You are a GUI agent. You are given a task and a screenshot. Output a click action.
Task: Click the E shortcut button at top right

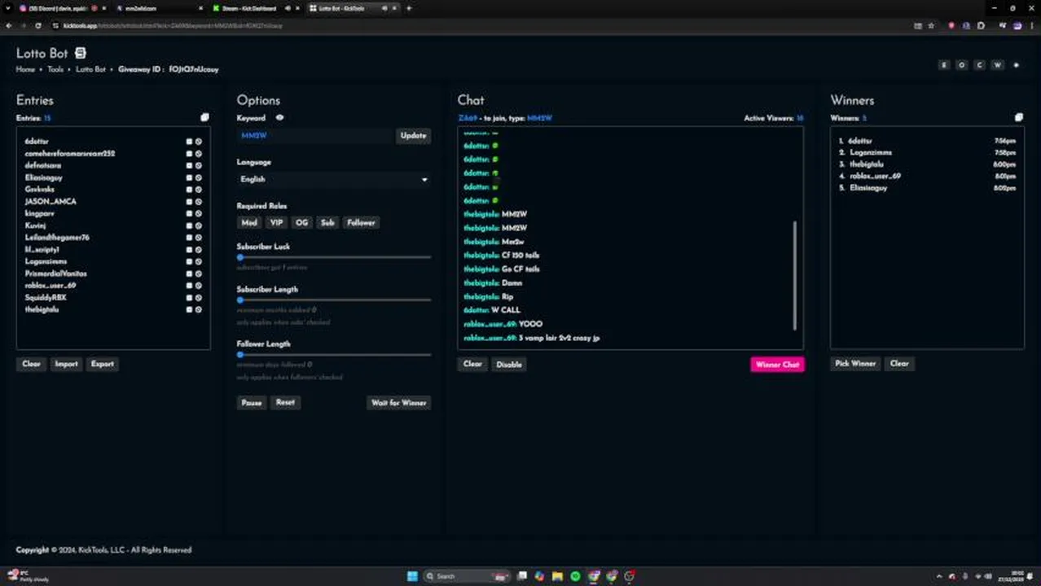[944, 65]
